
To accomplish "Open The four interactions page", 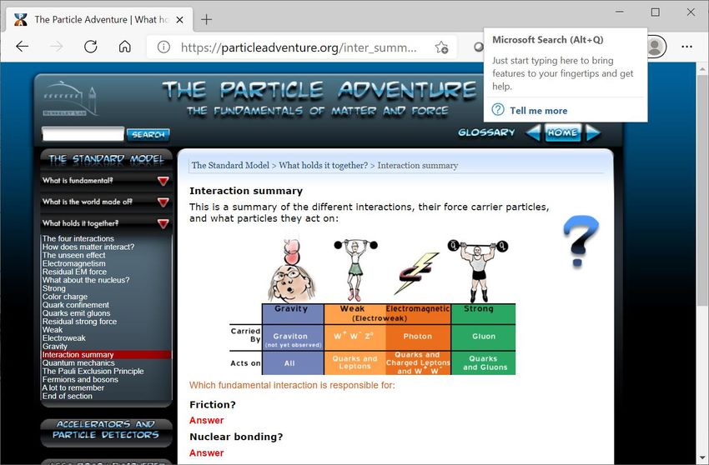I will click(78, 238).
